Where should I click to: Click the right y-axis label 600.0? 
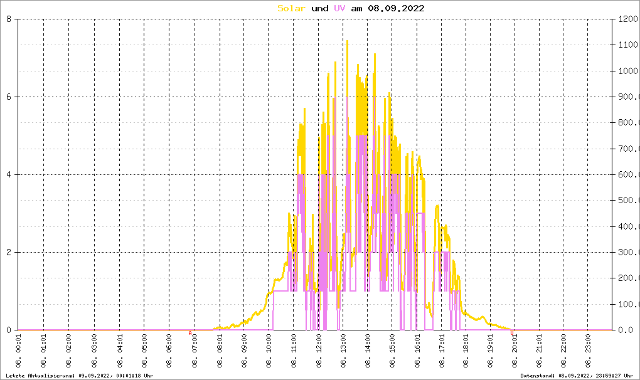coord(627,174)
